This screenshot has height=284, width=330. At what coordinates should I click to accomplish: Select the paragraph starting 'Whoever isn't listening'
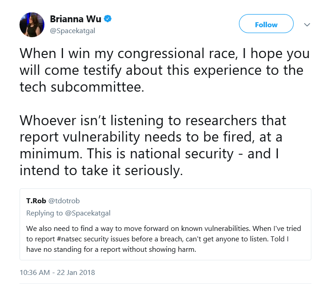point(153,145)
